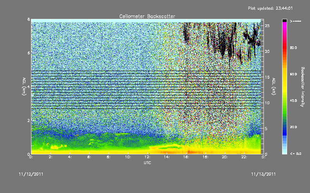
Task: Click the "12:" UTC hour tick
Action: [x=148, y=157]
